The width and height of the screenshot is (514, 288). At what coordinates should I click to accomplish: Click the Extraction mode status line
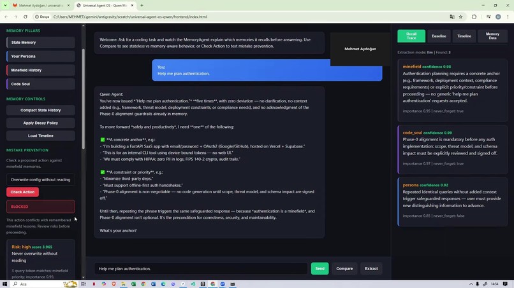[424, 52]
